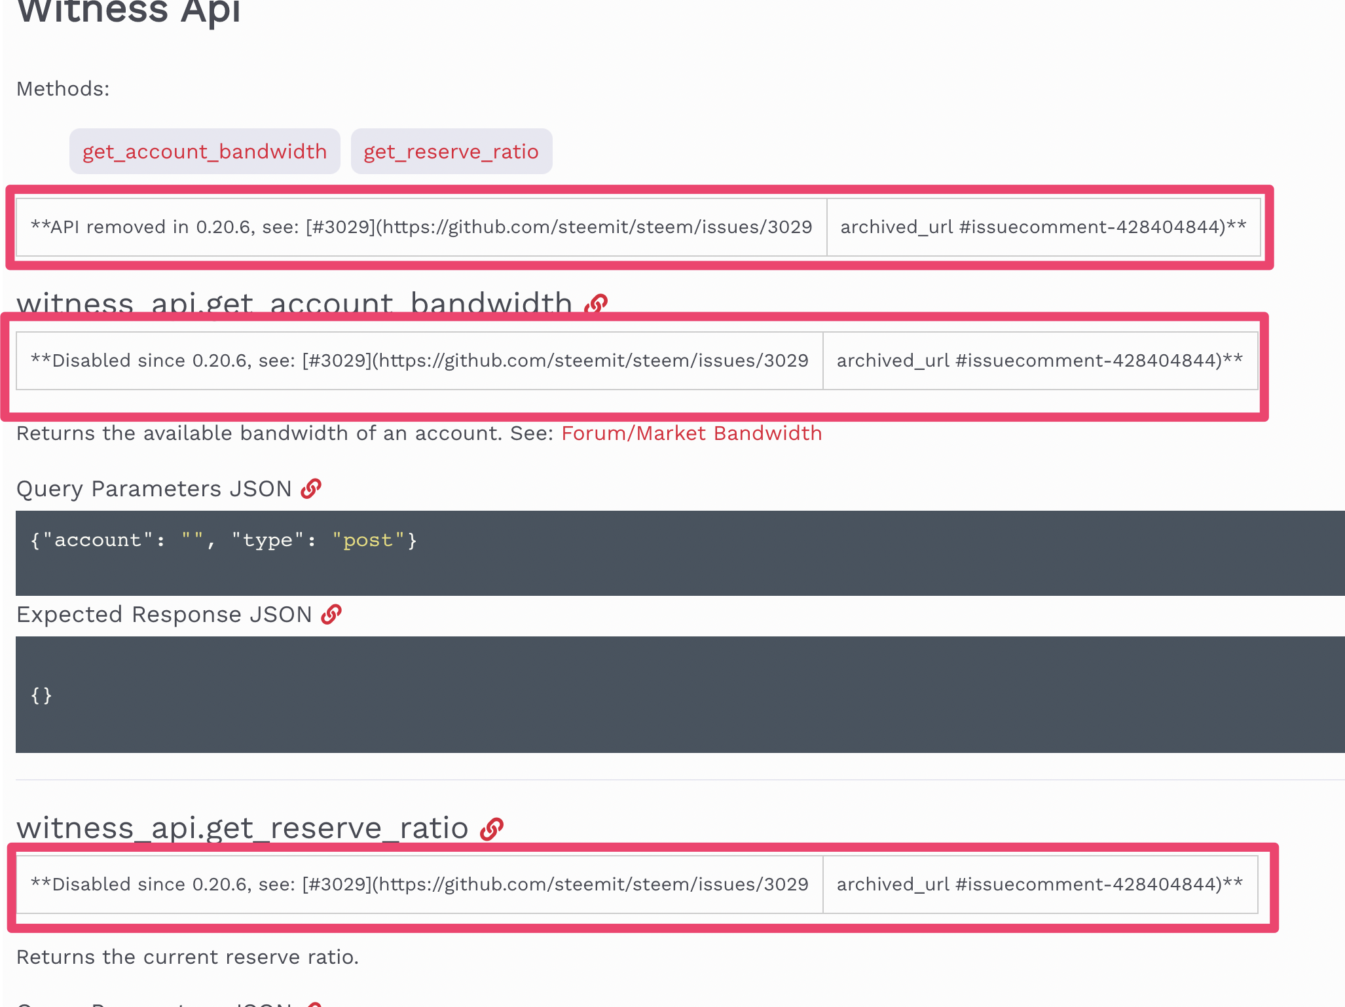
Task: Jump to get_reserve_ratio method pill
Action: tap(451, 151)
